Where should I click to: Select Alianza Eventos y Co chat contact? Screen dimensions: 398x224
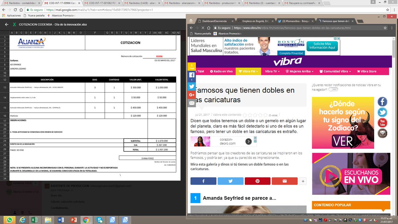tap(23, 192)
